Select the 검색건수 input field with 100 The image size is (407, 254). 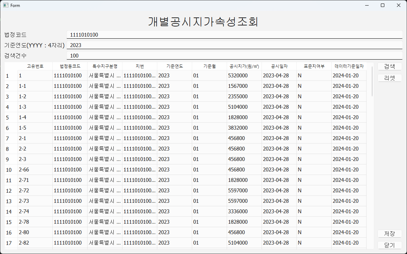[x=234, y=55]
